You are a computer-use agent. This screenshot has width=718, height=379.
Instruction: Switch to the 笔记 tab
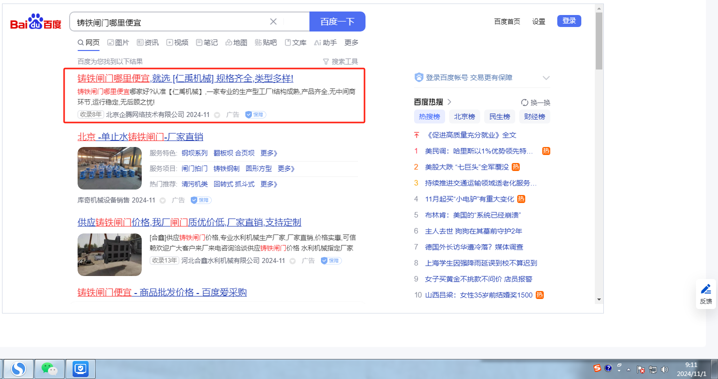click(x=207, y=42)
